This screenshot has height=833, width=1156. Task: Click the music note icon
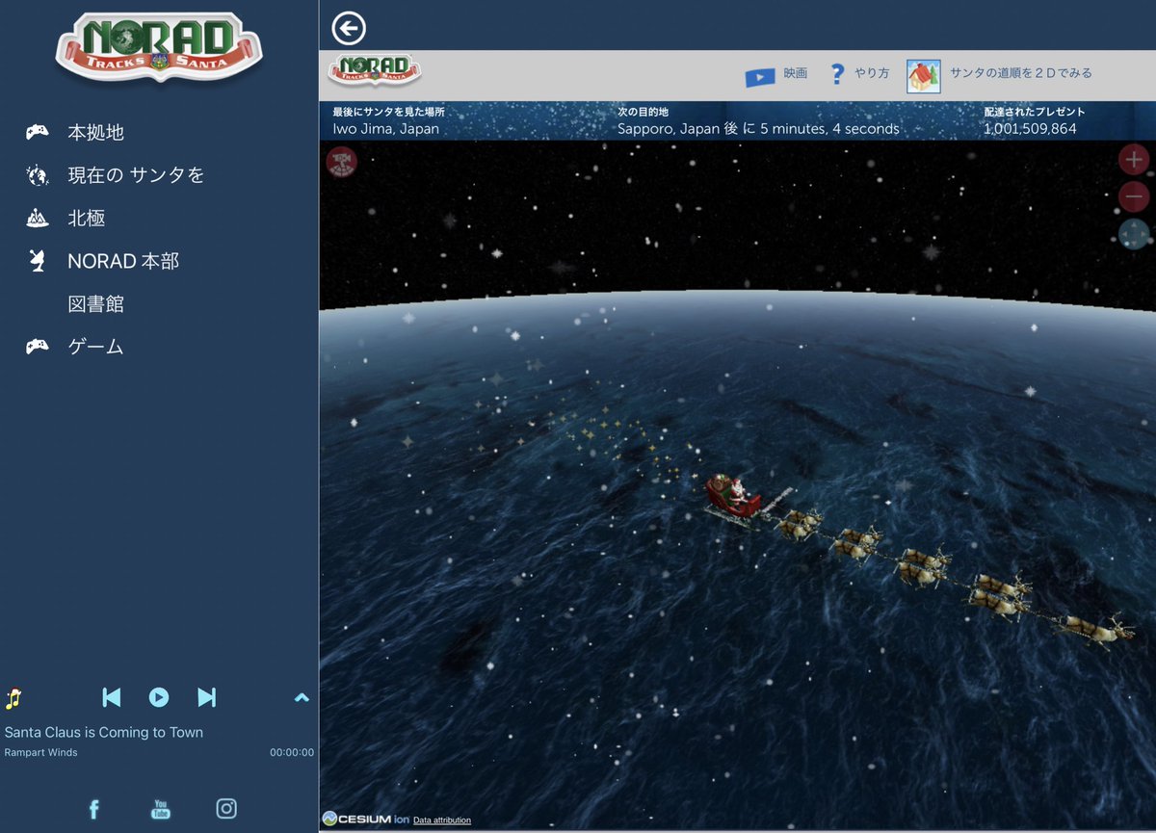13,698
